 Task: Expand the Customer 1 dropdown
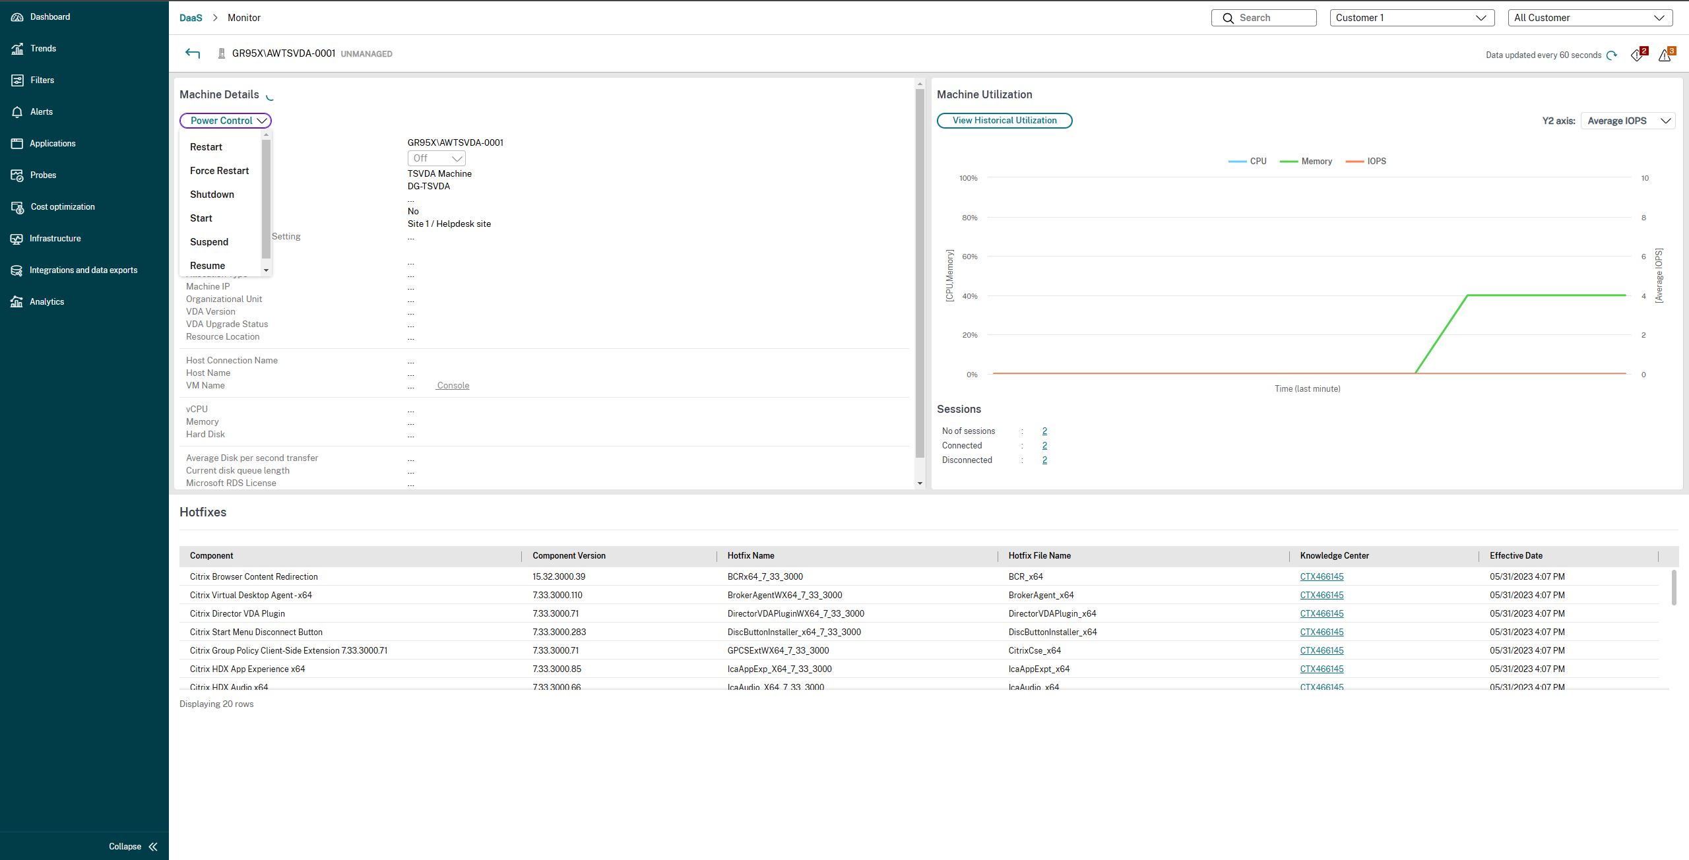1412,18
